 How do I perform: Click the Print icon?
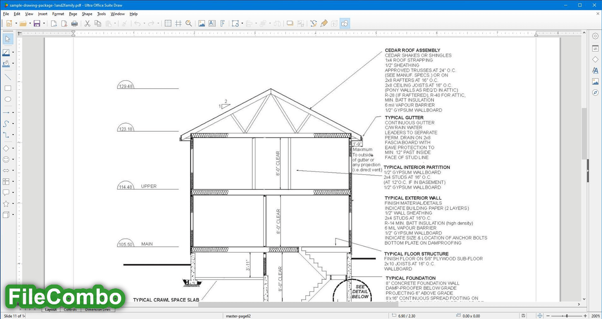click(74, 24)
